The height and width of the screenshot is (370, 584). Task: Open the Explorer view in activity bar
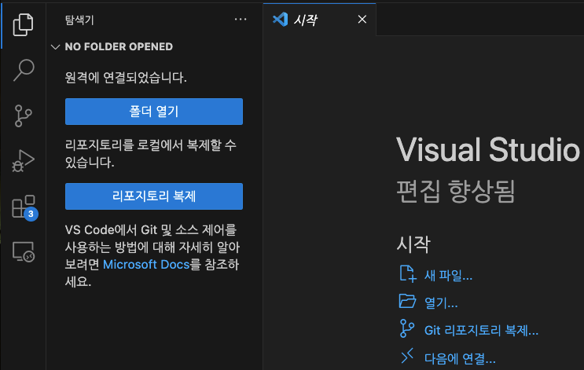tap(23, 24)
